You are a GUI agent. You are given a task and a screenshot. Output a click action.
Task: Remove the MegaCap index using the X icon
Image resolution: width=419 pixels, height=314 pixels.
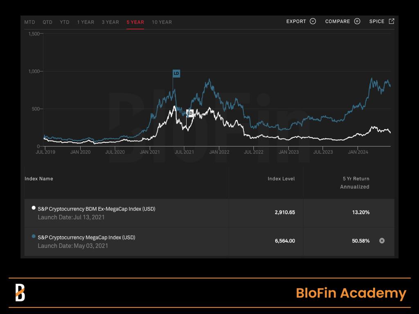pos(381,241)
